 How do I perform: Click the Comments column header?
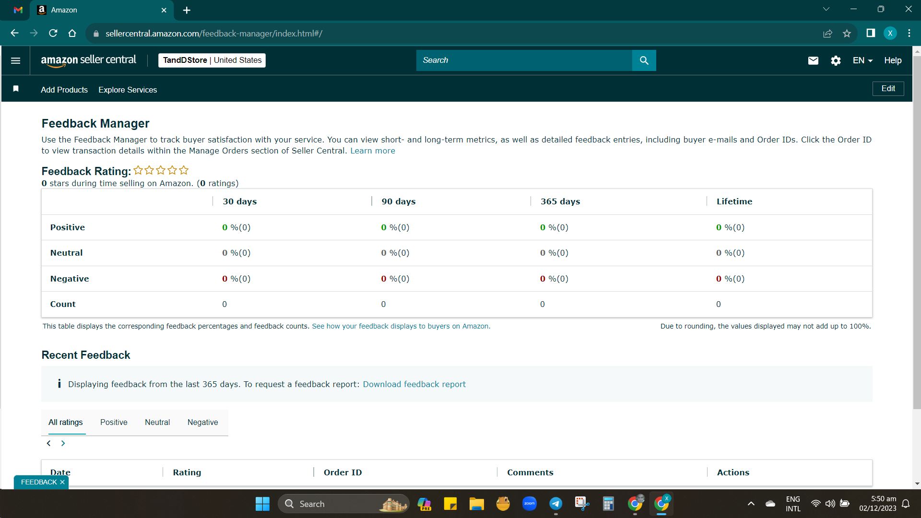530,472
